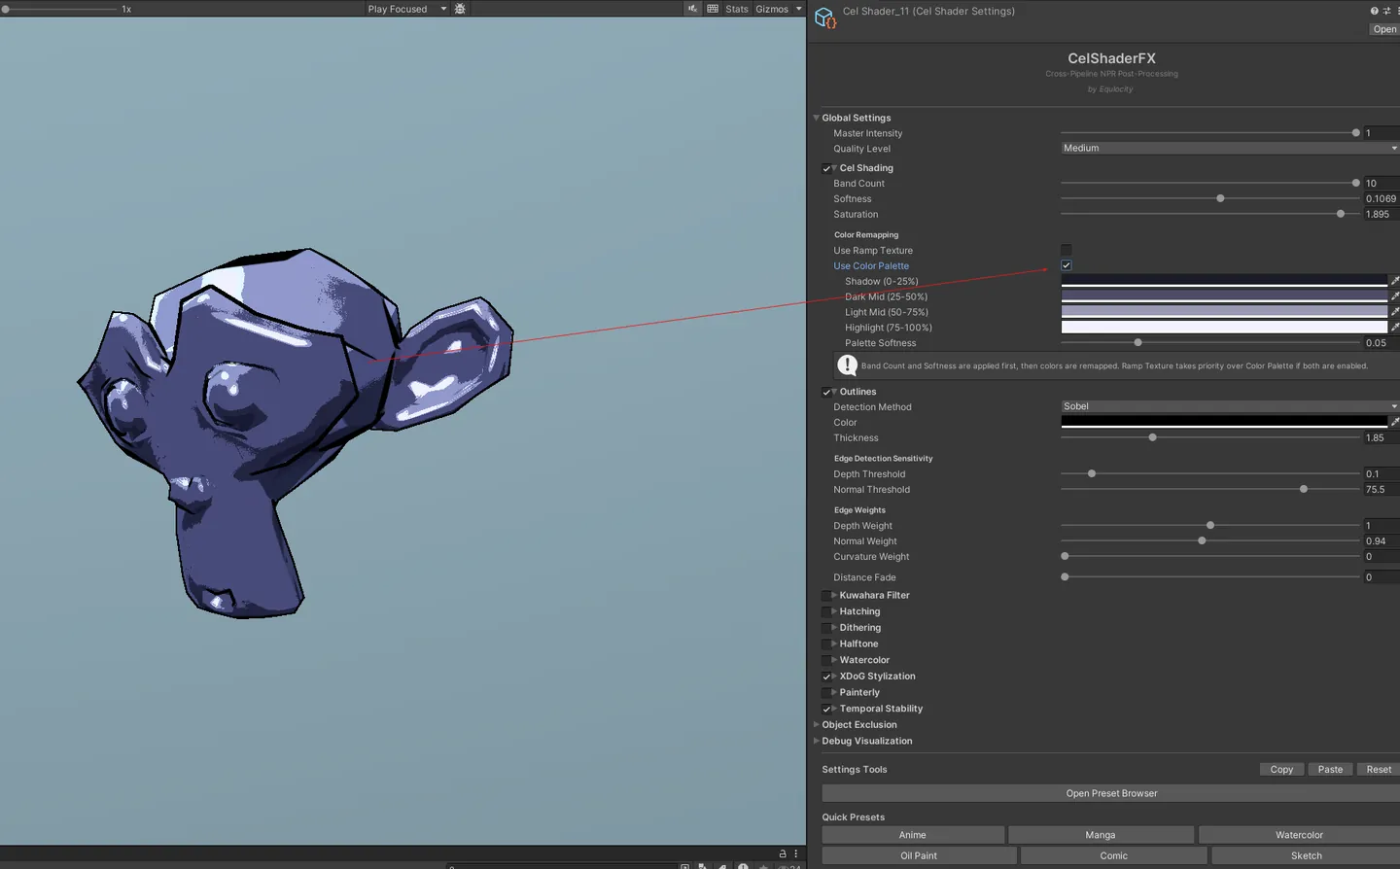The width and height of the screenshot is (1400, 869).
Task: Uncheck the Use Color Palette checkbox
Action: point(1067,265)
